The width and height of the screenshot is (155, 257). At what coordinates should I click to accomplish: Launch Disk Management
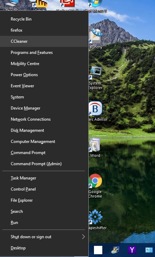click(44, 131)
